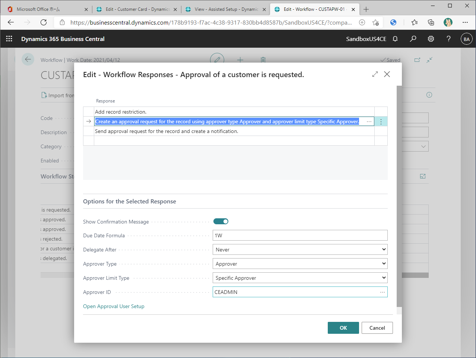Open the Tell Me search magnifier
476x358 pixels.
413,39
